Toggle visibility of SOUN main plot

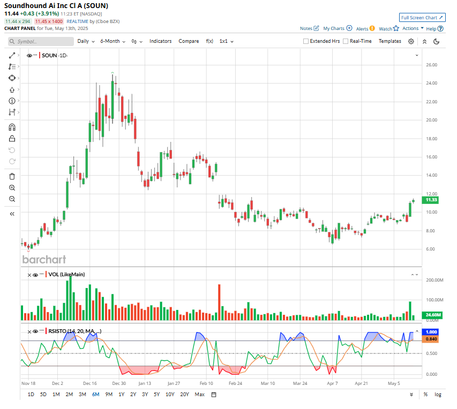pos(29,55)
